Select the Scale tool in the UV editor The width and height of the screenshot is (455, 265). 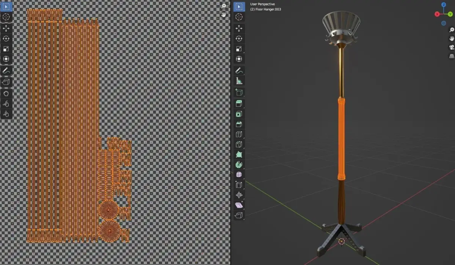pos(6,49)
